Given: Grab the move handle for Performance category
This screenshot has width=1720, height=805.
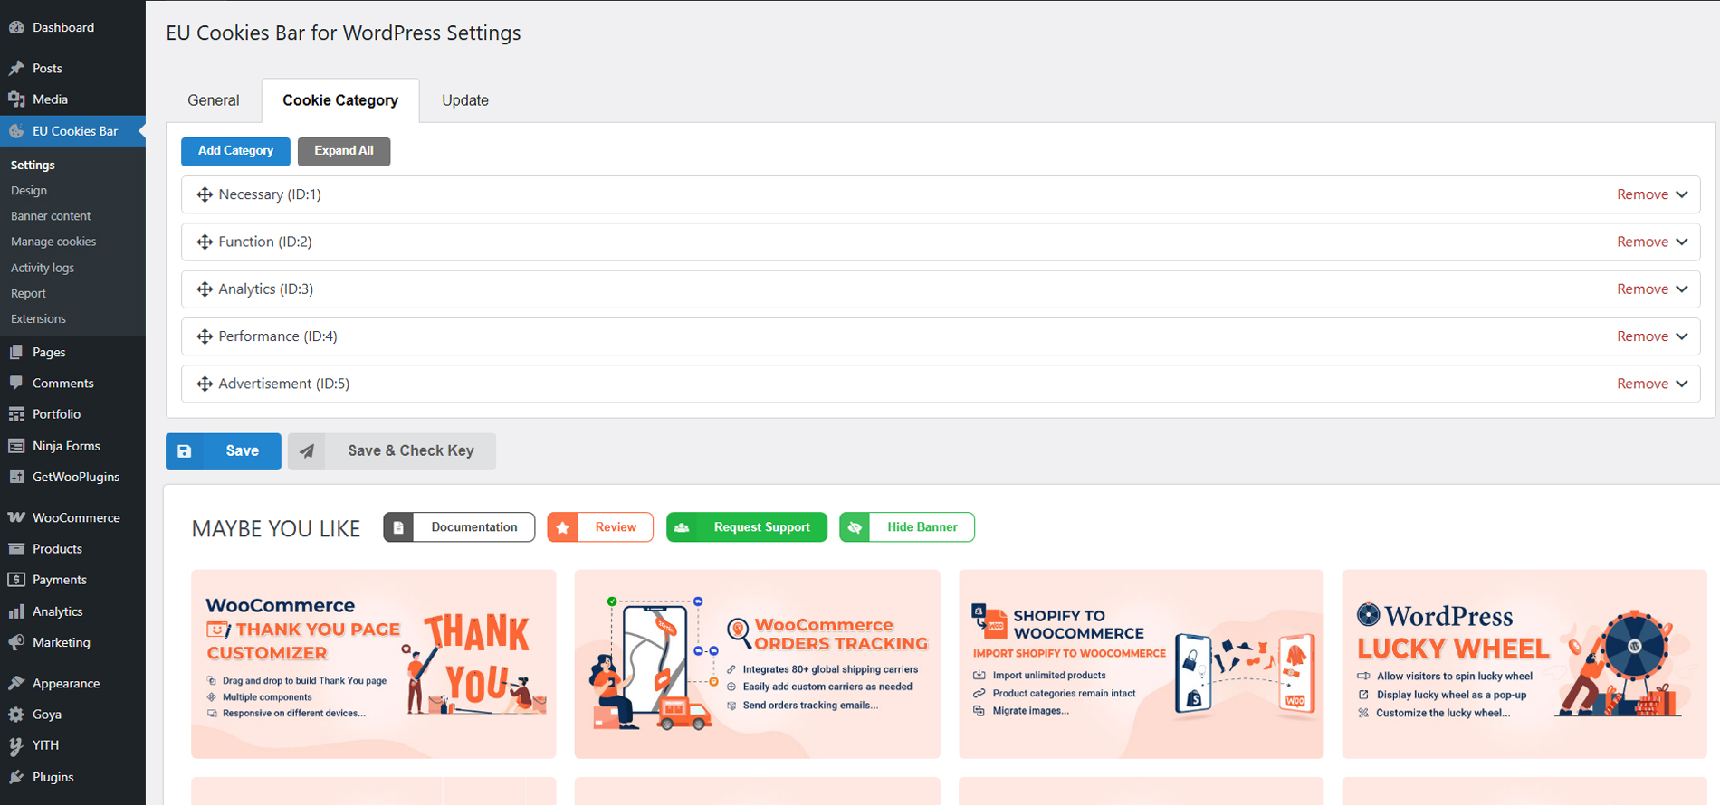Looking at the screenshot, I should click(x=205, y=336).
